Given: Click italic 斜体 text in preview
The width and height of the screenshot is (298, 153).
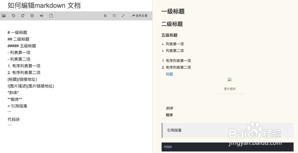Looking at the screenshot, I should click(x=169, y=108).
